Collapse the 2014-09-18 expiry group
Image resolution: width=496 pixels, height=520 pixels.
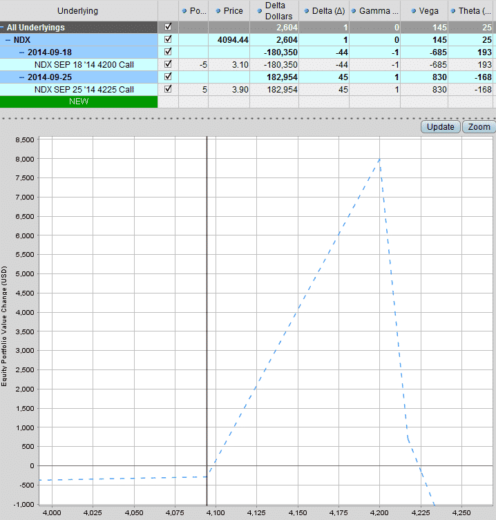tap(22, 52)
